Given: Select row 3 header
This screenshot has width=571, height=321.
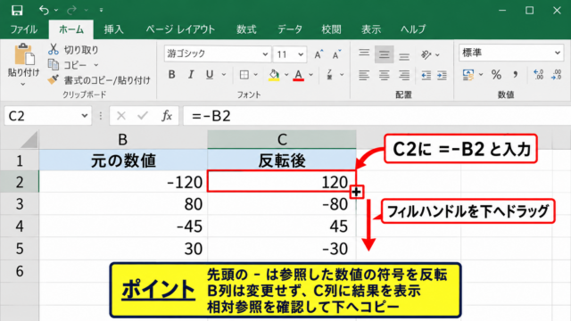Looking at the screenshot, I should click(20, 204).
